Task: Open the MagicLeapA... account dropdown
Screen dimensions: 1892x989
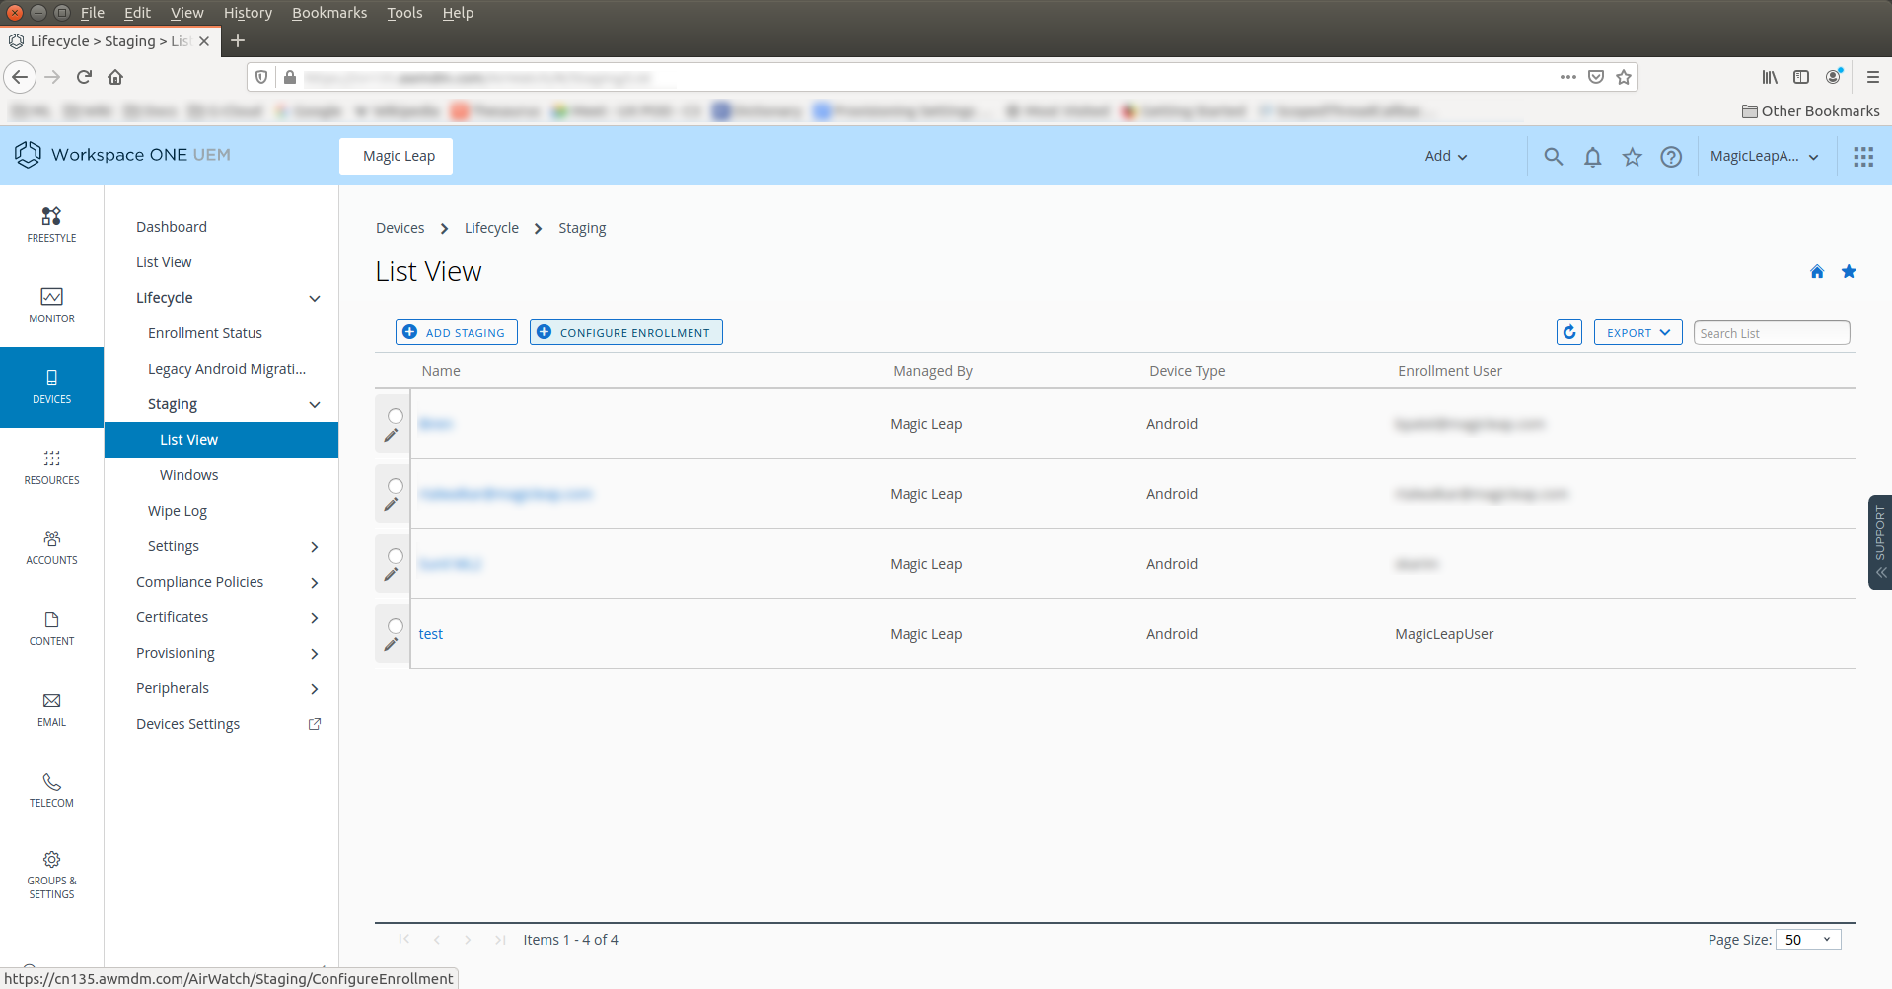Action: click(x=1765, y=156)
